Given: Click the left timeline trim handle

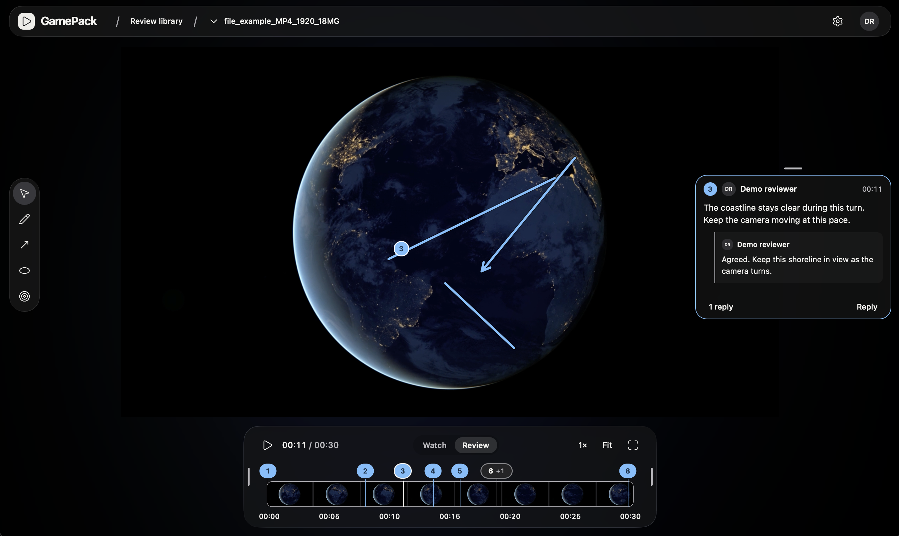Looking at the screenshot, I should click(248, 477).
